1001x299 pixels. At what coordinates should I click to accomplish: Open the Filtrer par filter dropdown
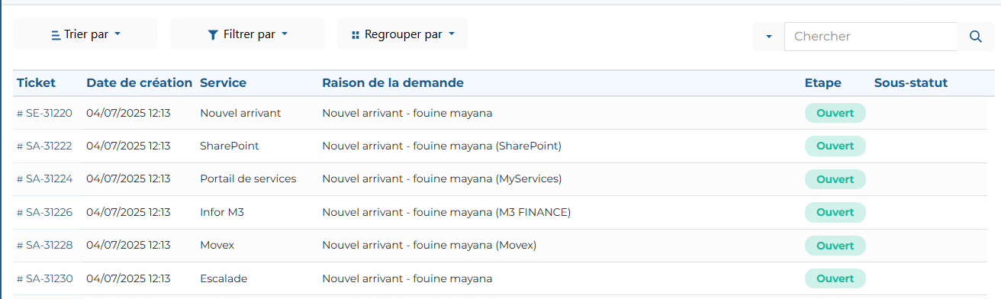[247, 34]
